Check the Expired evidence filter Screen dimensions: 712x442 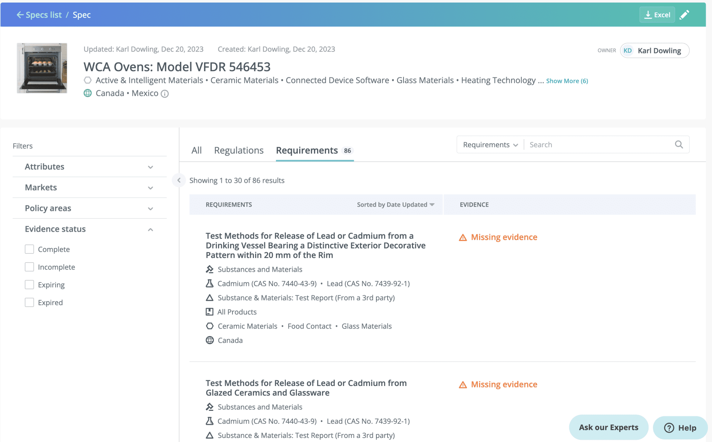point(29,302)
